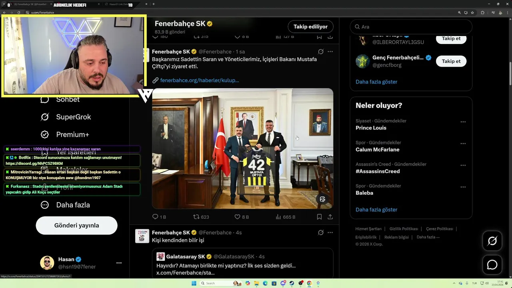
Task: Click the Ara search field
Action: 411,27
